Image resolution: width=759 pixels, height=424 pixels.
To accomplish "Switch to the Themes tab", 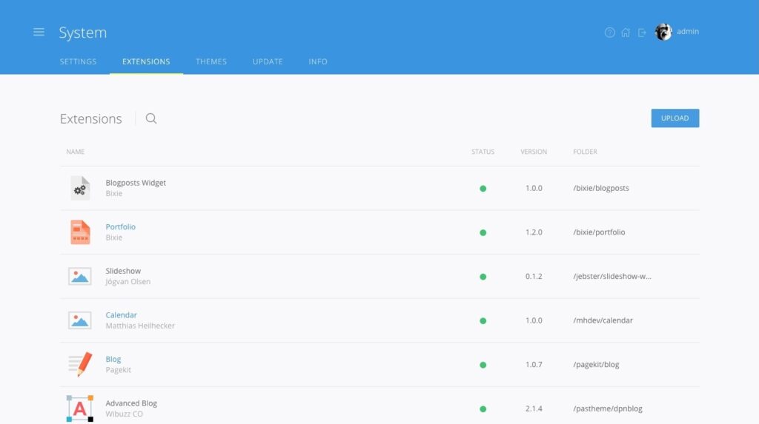I will click(x=211, y=61).
